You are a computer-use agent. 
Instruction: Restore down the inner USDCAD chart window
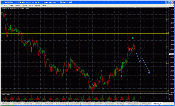click(x=171, y=5)
